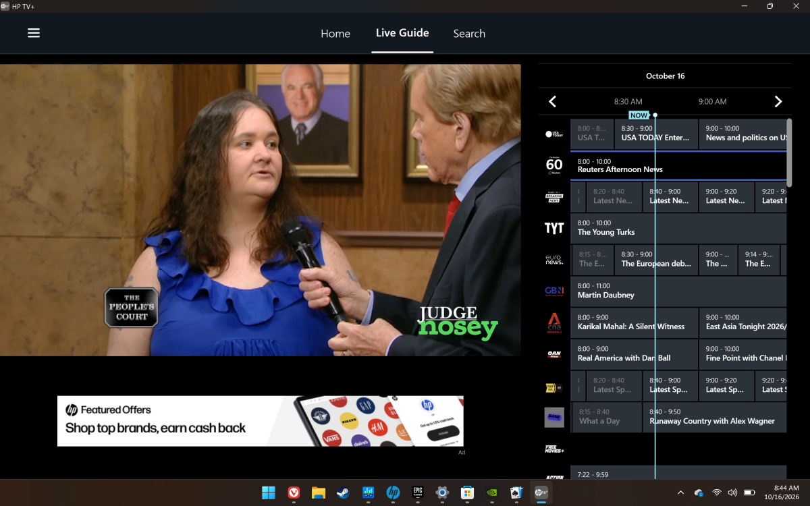810x506 pixels.
Task: Open Latest News 8:40 - 9:00 program
Action: click(670, 196)
